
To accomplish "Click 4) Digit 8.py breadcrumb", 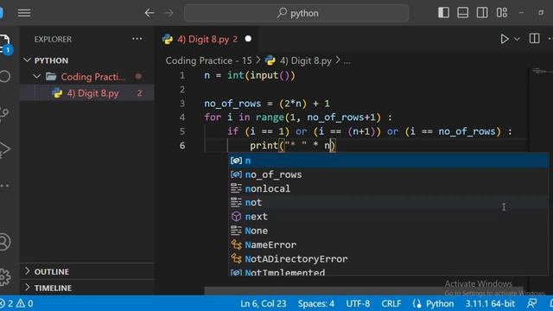I will click(305, 60).
